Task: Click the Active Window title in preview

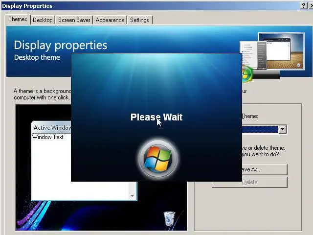Action: (x=52, y=128)
